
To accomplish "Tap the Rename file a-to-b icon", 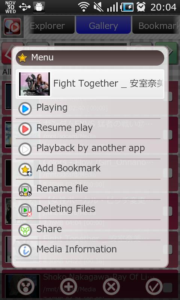I will tap(25, 190).
